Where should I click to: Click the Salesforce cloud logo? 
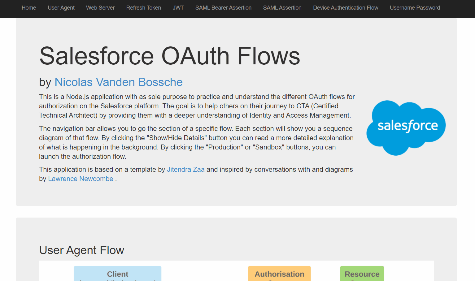(x=406, y=128)
